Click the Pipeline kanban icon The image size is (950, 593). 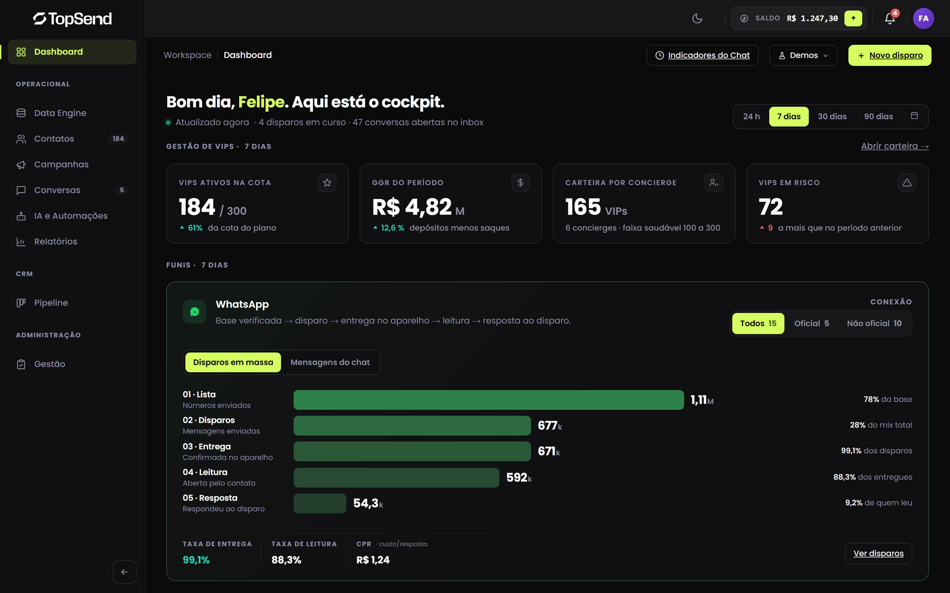21,303
